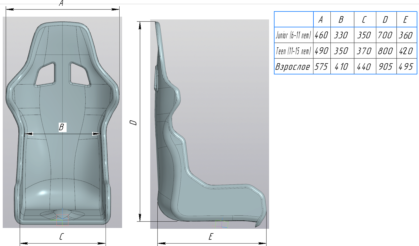Click the table cell with value 905
Image resolution: width=419 pixels, height=246 pixels.
coord(386,67)
